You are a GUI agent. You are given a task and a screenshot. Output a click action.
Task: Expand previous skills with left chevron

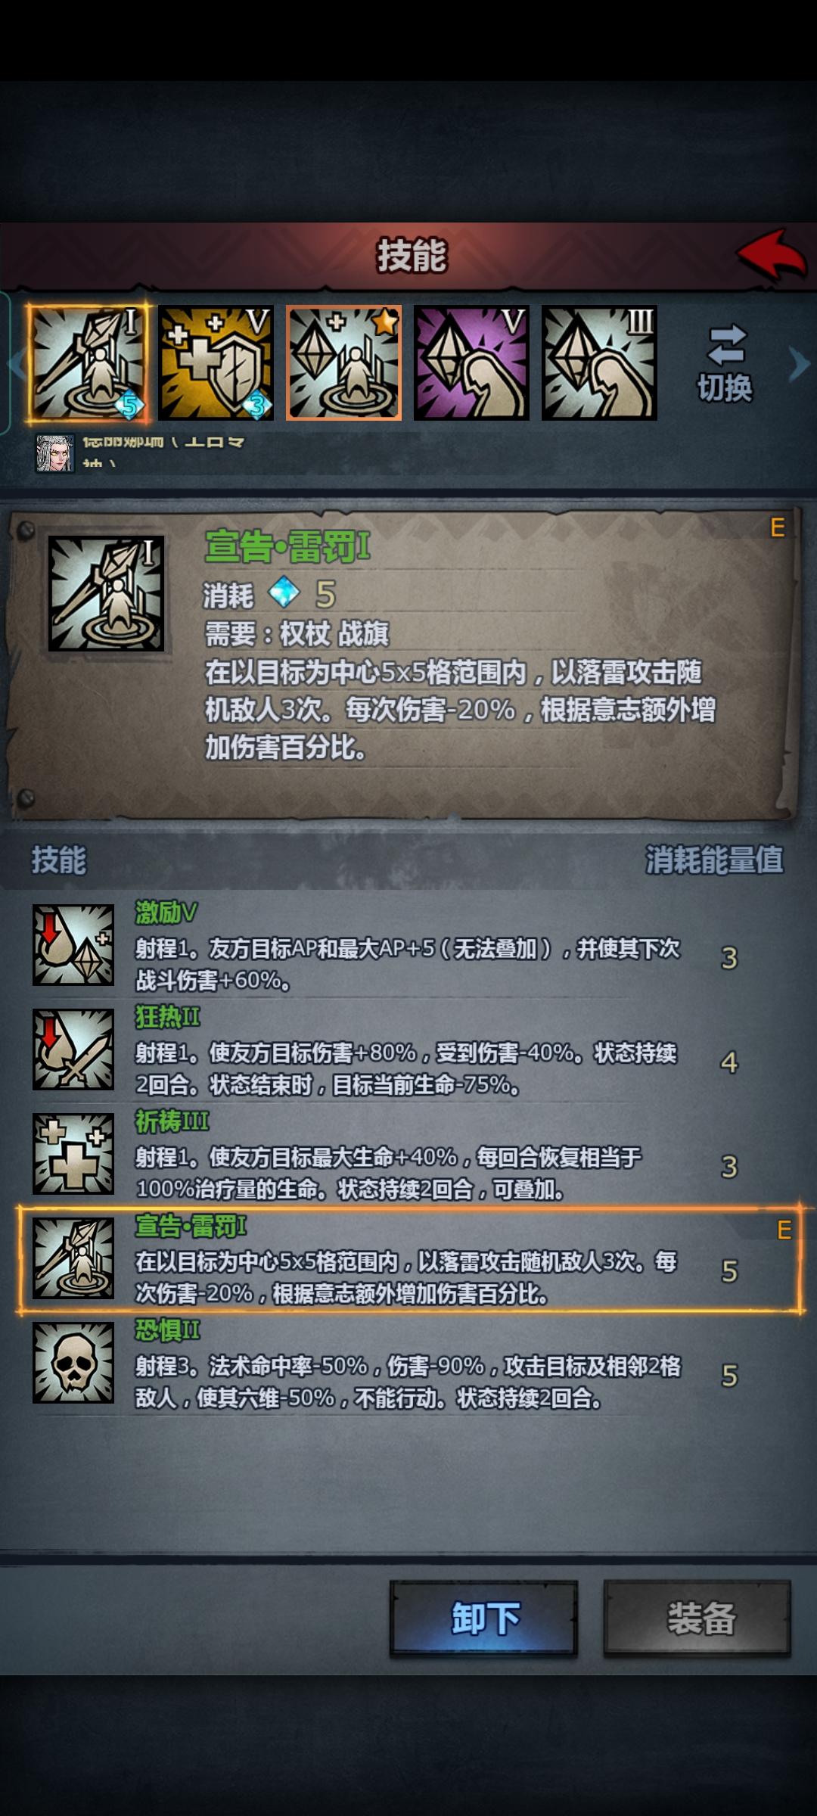coord(17,364)
